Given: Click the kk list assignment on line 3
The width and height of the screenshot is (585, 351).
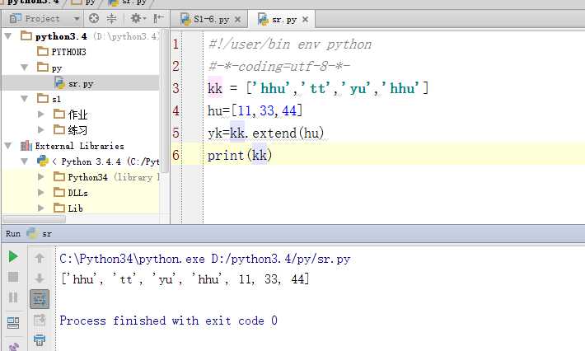Looking at the screenshot, I should point(318,89).
